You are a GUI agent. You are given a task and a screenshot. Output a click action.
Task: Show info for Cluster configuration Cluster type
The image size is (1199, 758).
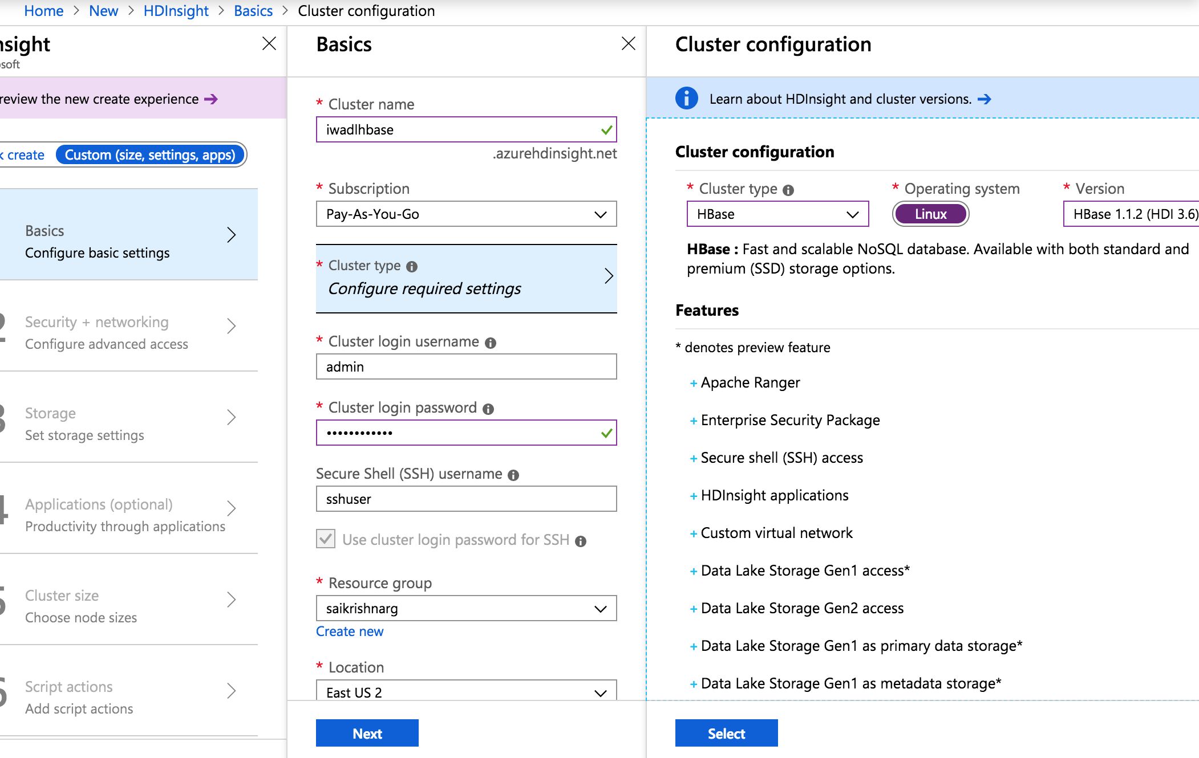(788, 190)
